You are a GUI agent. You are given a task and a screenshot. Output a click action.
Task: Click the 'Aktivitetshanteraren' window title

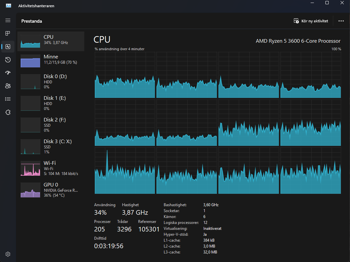click(36, 6)
